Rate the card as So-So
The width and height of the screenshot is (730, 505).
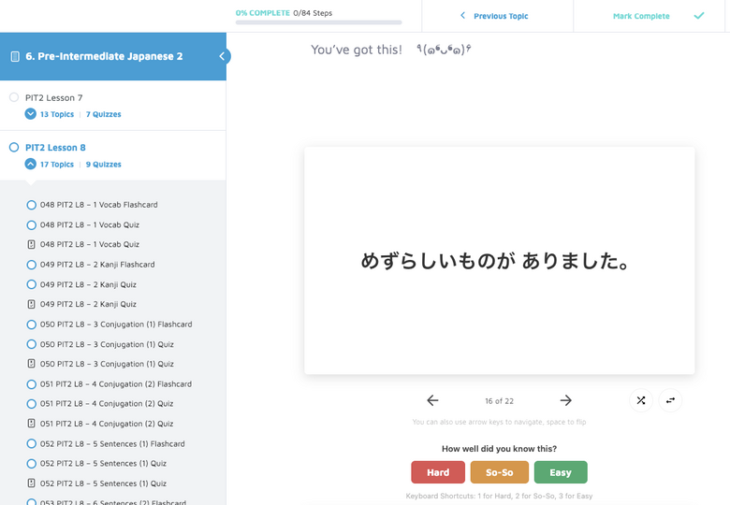(x=500, y=472)
